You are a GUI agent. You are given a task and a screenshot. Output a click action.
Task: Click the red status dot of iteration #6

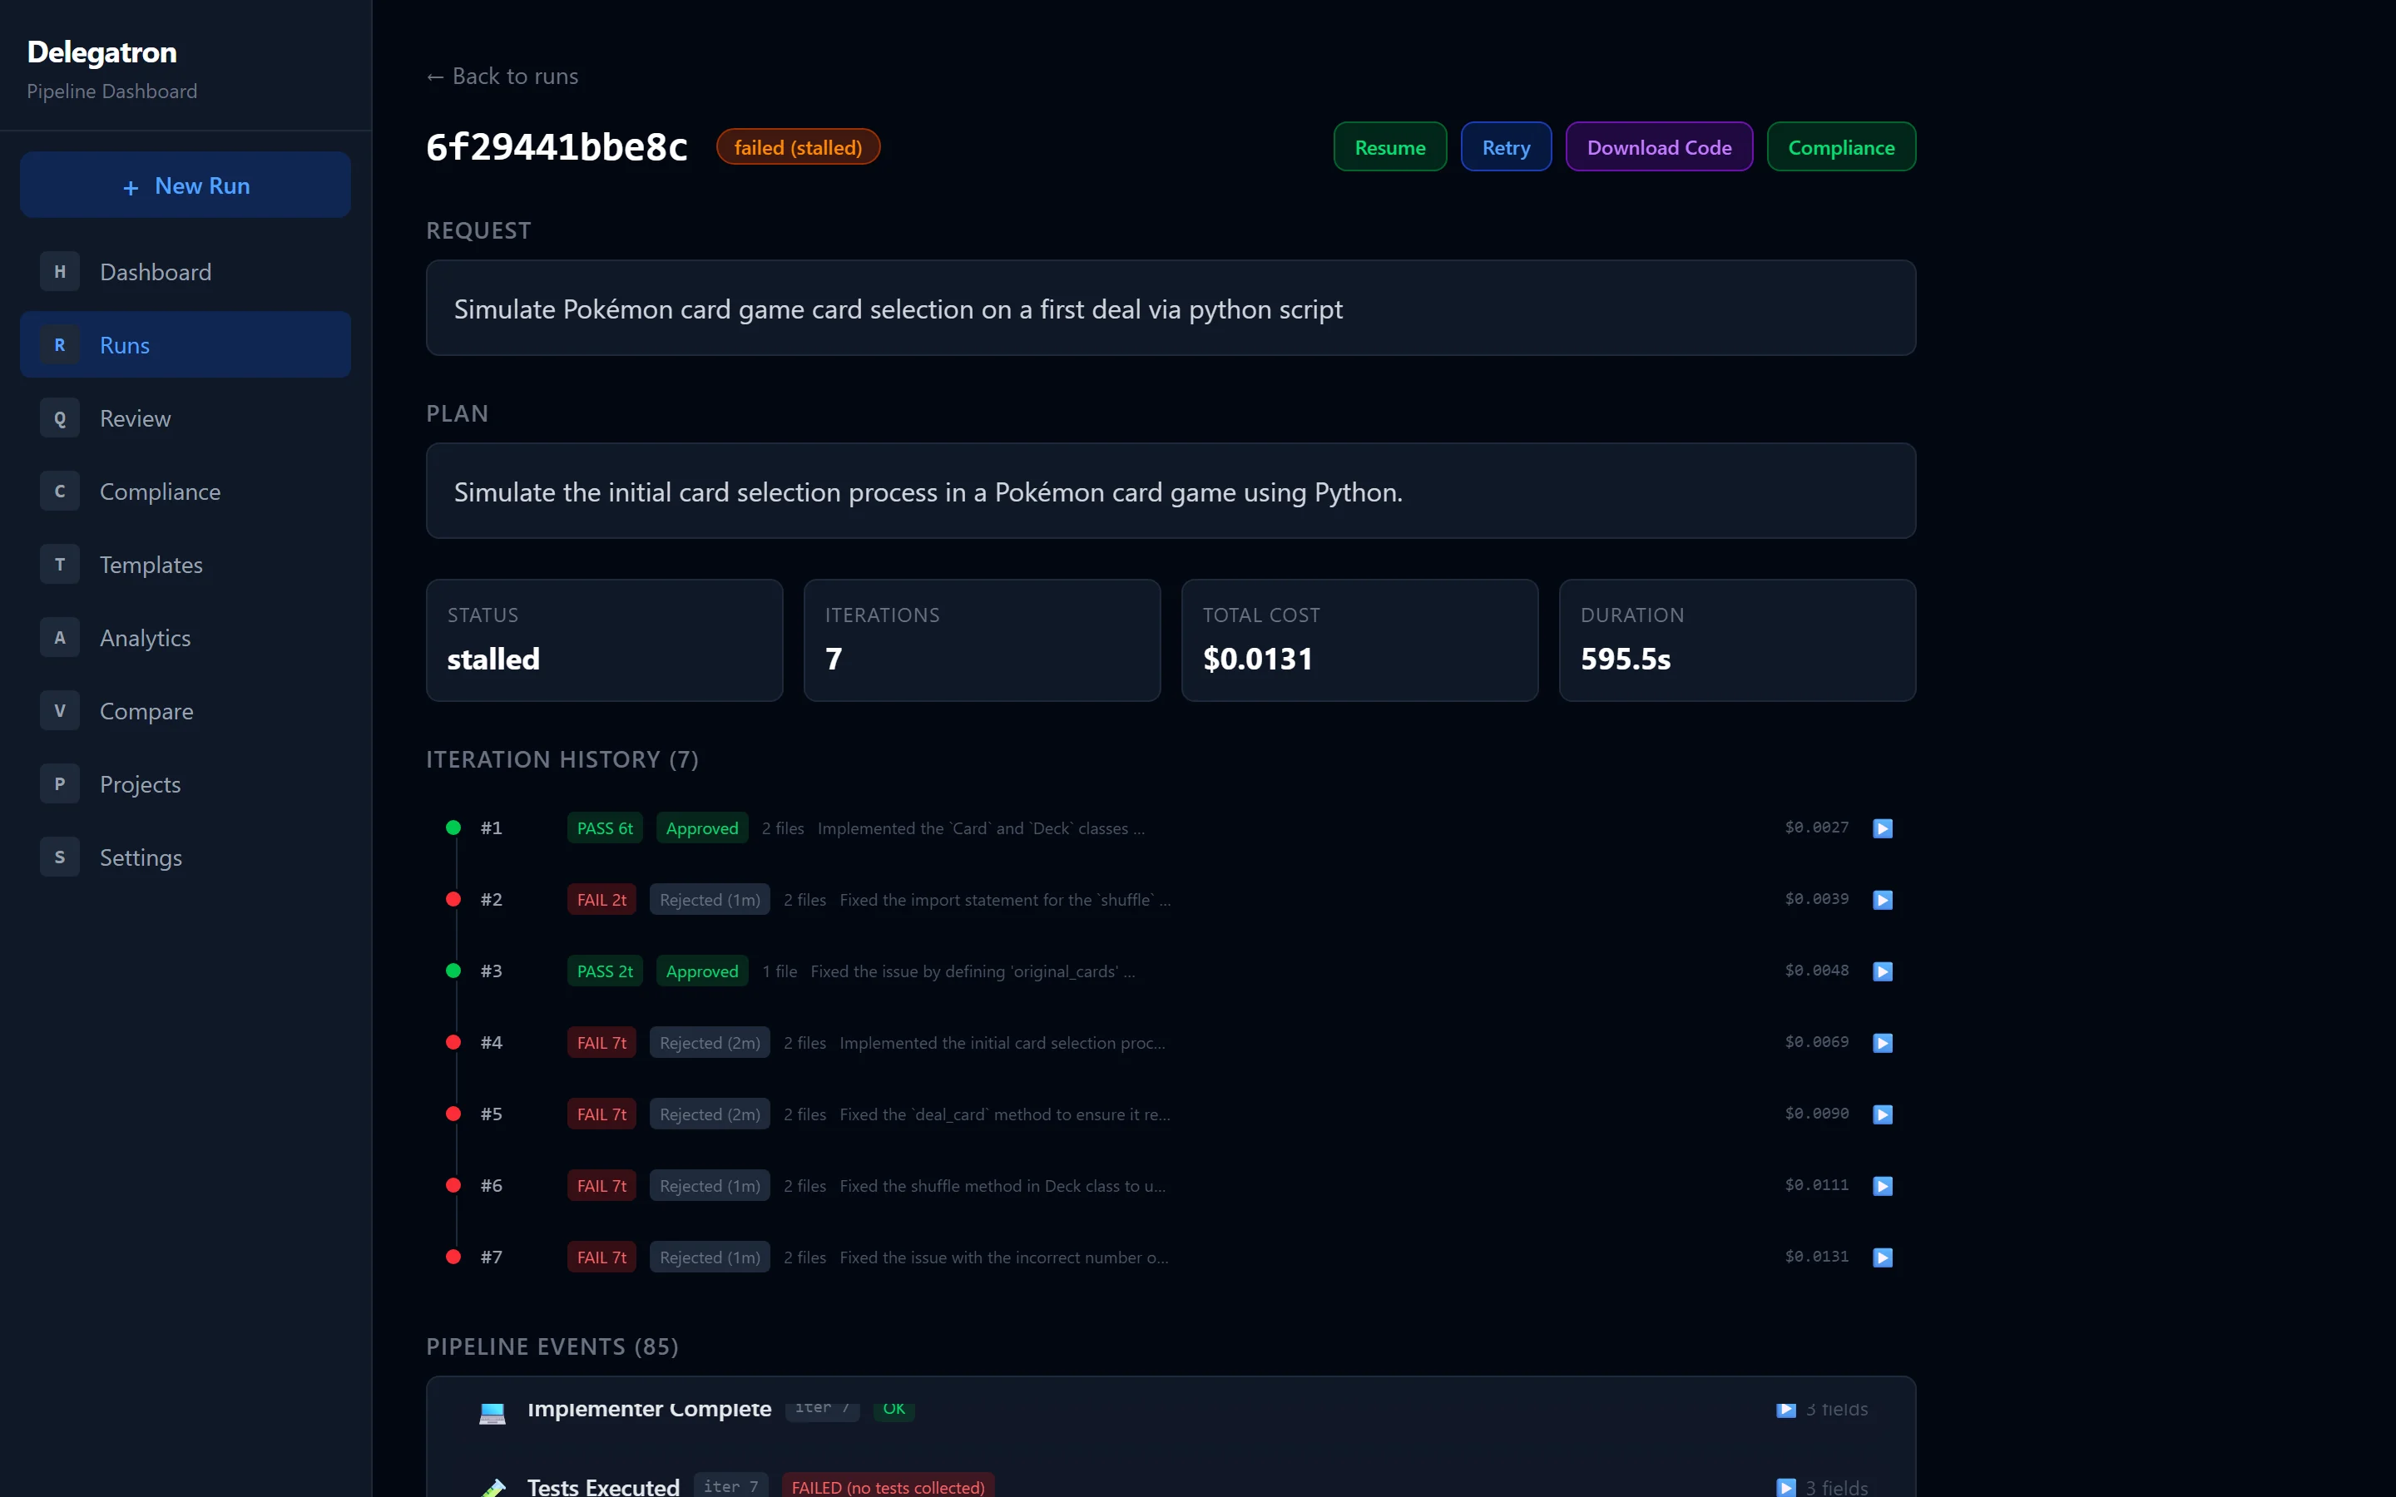click(x=453, y=1185)
